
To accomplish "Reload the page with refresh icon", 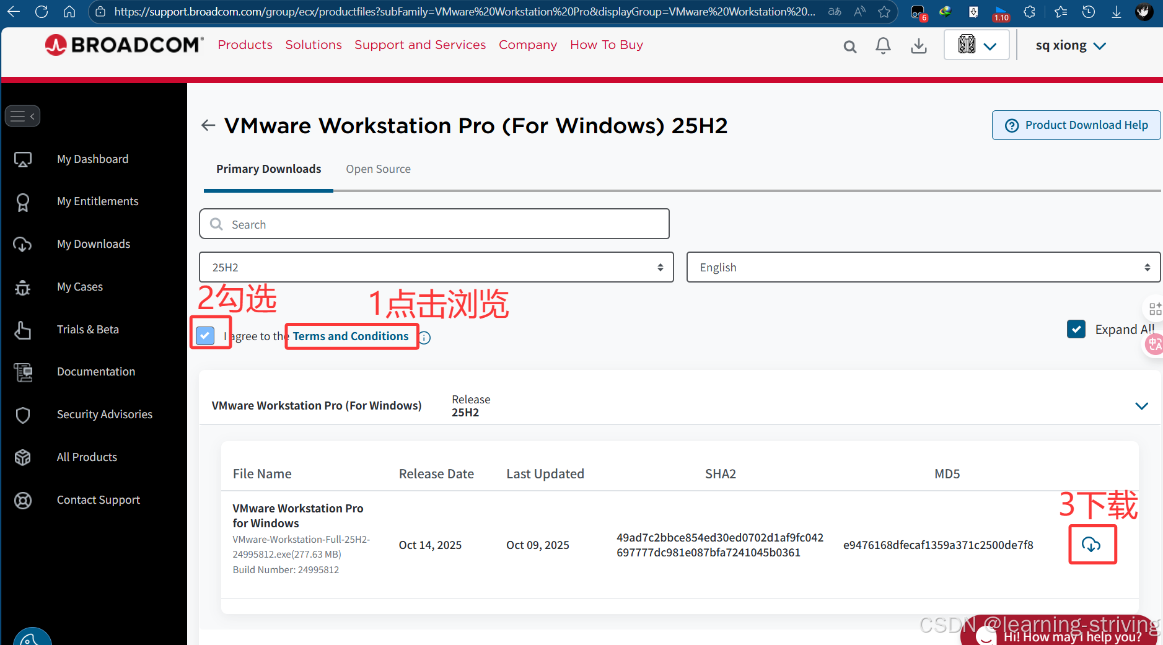I will pos(42,11).
